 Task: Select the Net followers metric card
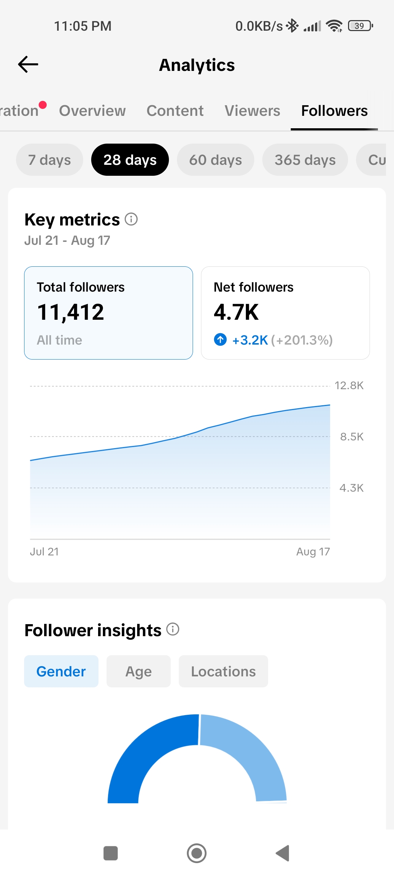[285, 313]
